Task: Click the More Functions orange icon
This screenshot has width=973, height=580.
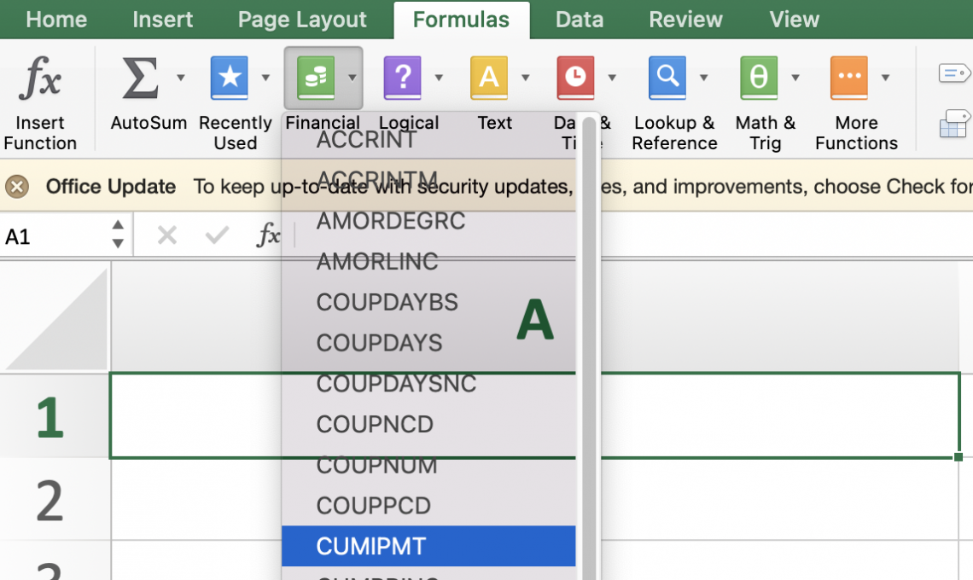Action: [x=848, y=78]
